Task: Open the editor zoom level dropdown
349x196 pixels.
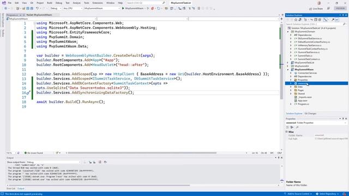Action: pos(11,153)
